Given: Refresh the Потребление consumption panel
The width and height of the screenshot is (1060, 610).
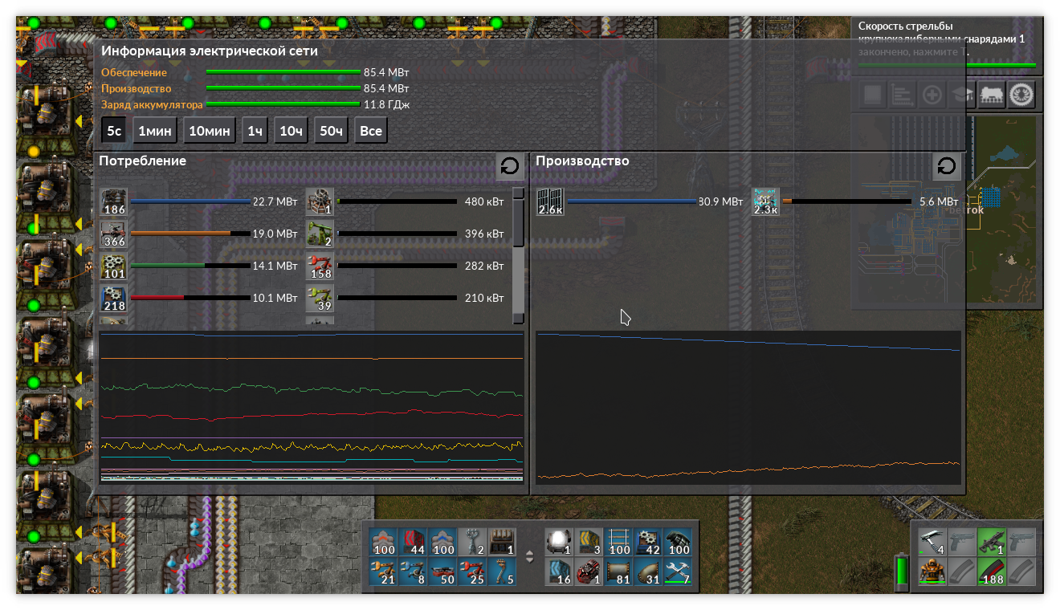Looking at the screenshot, I should point(510,166).
